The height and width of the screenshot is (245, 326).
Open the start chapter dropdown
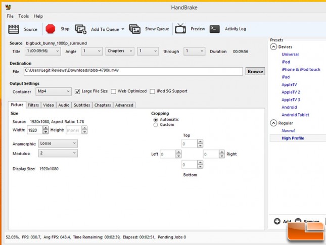148,51
